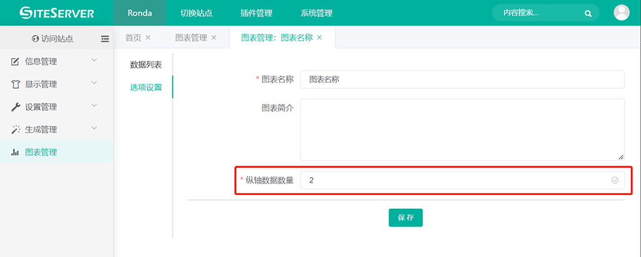Switch to the 数据列表 side tab
Image resolution: width=641 pixels, height=257 pixels.
[x=146, y=64]
